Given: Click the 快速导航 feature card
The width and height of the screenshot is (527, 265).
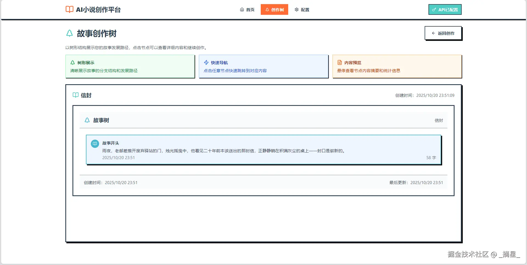Looking at the screenshot, I should point(263,66).
